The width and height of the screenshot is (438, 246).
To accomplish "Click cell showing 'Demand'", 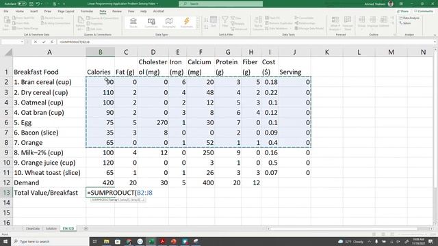I will pos(49,182).
